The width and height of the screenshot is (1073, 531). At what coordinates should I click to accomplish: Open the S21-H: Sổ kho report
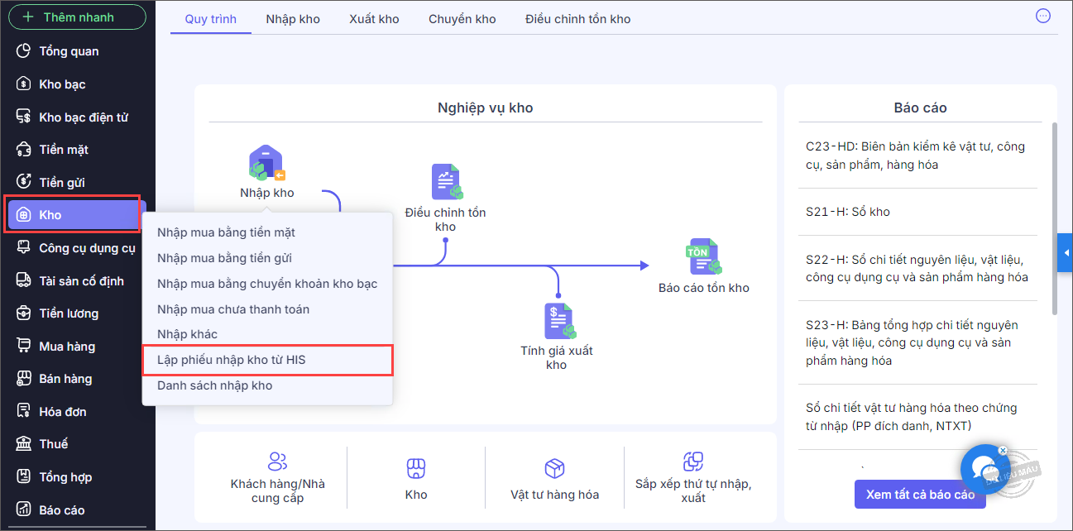click(848, 212)
